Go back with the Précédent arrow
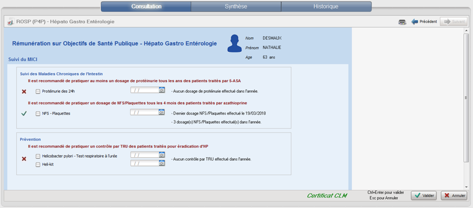473x208 pixels. click(424, 22)
